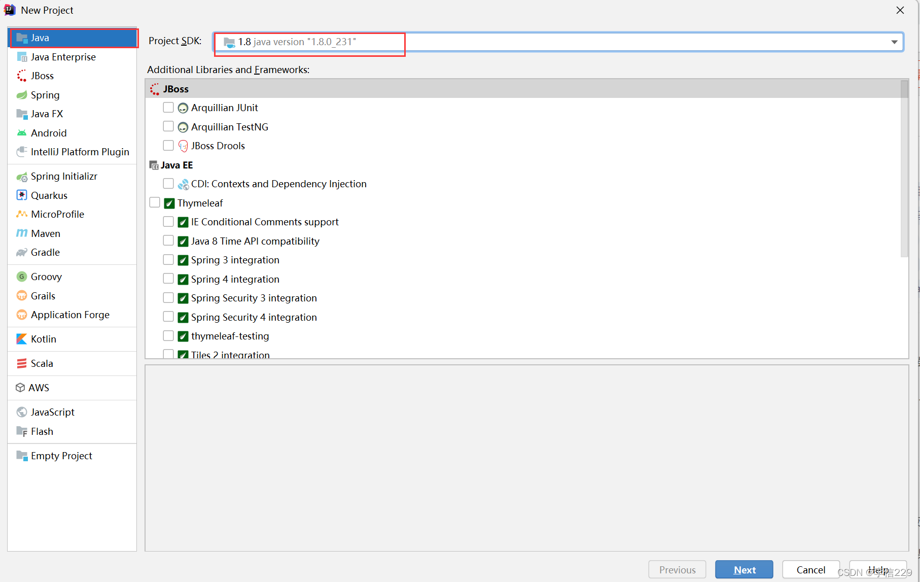Click the Cancel button

click(810, 569)
